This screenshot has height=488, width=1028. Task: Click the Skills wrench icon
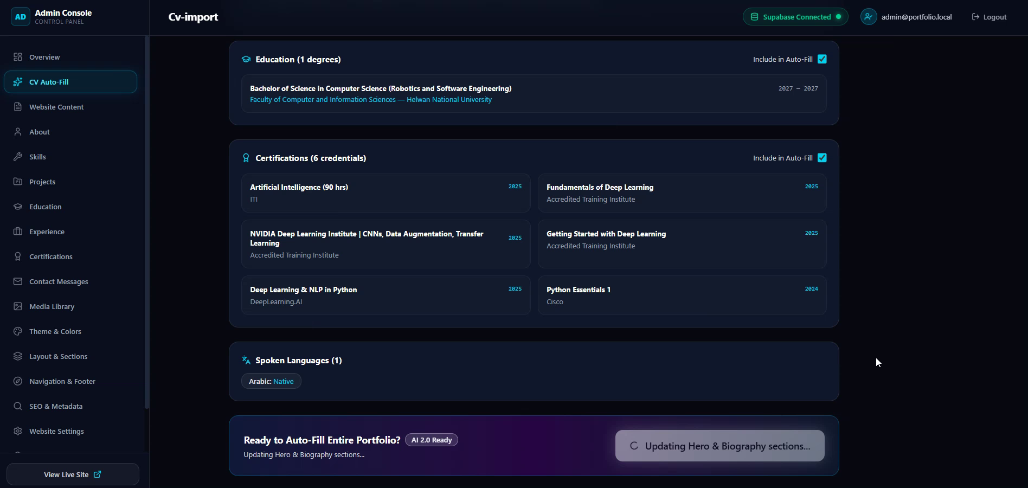(18, 157)
